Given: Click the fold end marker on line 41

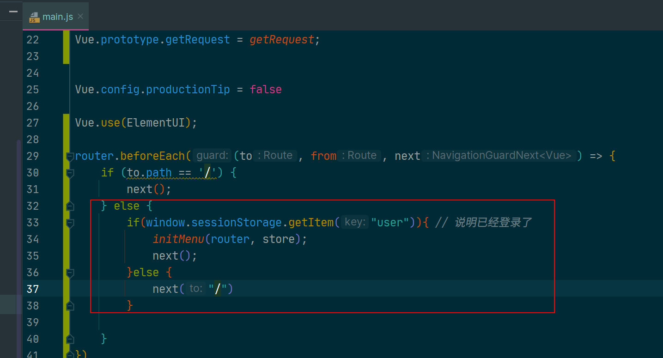Looking at the screenshot, I should (70, 355).
